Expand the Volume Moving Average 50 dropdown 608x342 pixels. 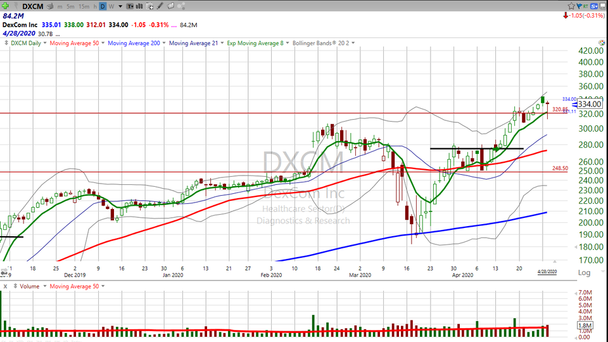tap(103, 286)
